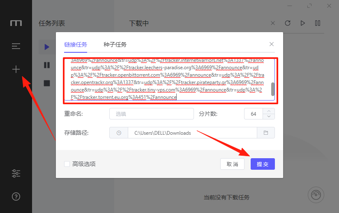Close the add task dialog

(x=272, y=44)
